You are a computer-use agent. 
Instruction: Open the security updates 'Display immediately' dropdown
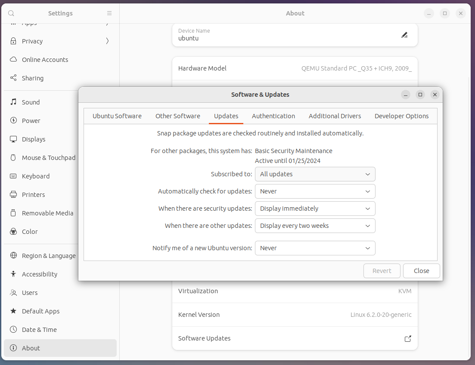pos(315,209)
